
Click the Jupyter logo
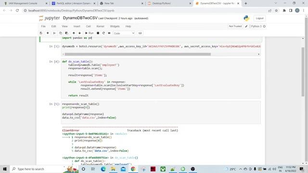click(49, 18)
